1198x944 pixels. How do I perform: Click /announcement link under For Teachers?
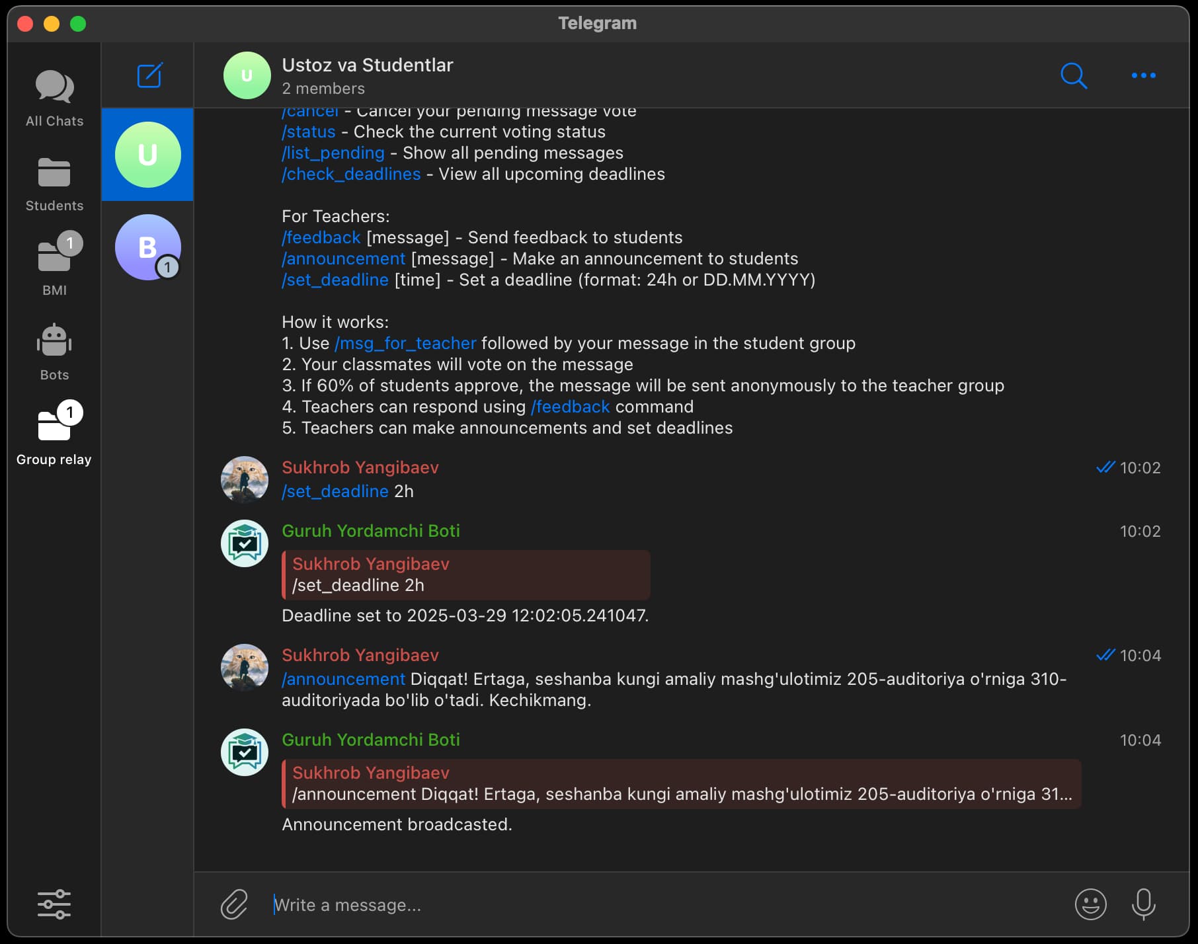(343, 258)
